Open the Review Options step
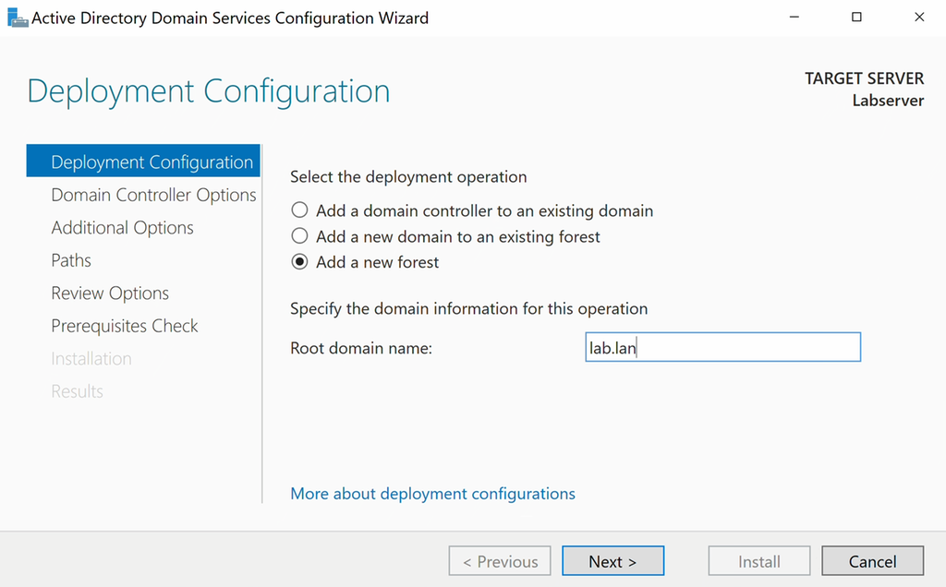 [110, 293]
